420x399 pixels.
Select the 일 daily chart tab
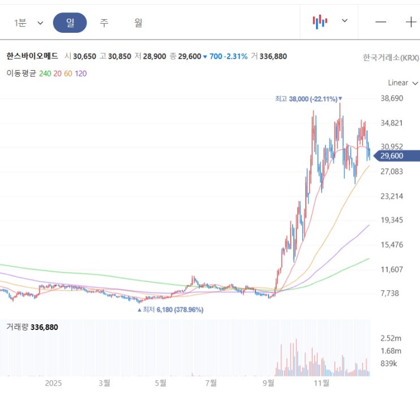pyautogui.click(x=70, y=23)
